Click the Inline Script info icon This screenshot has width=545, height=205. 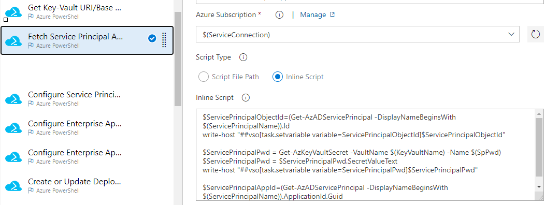(246, 98)
